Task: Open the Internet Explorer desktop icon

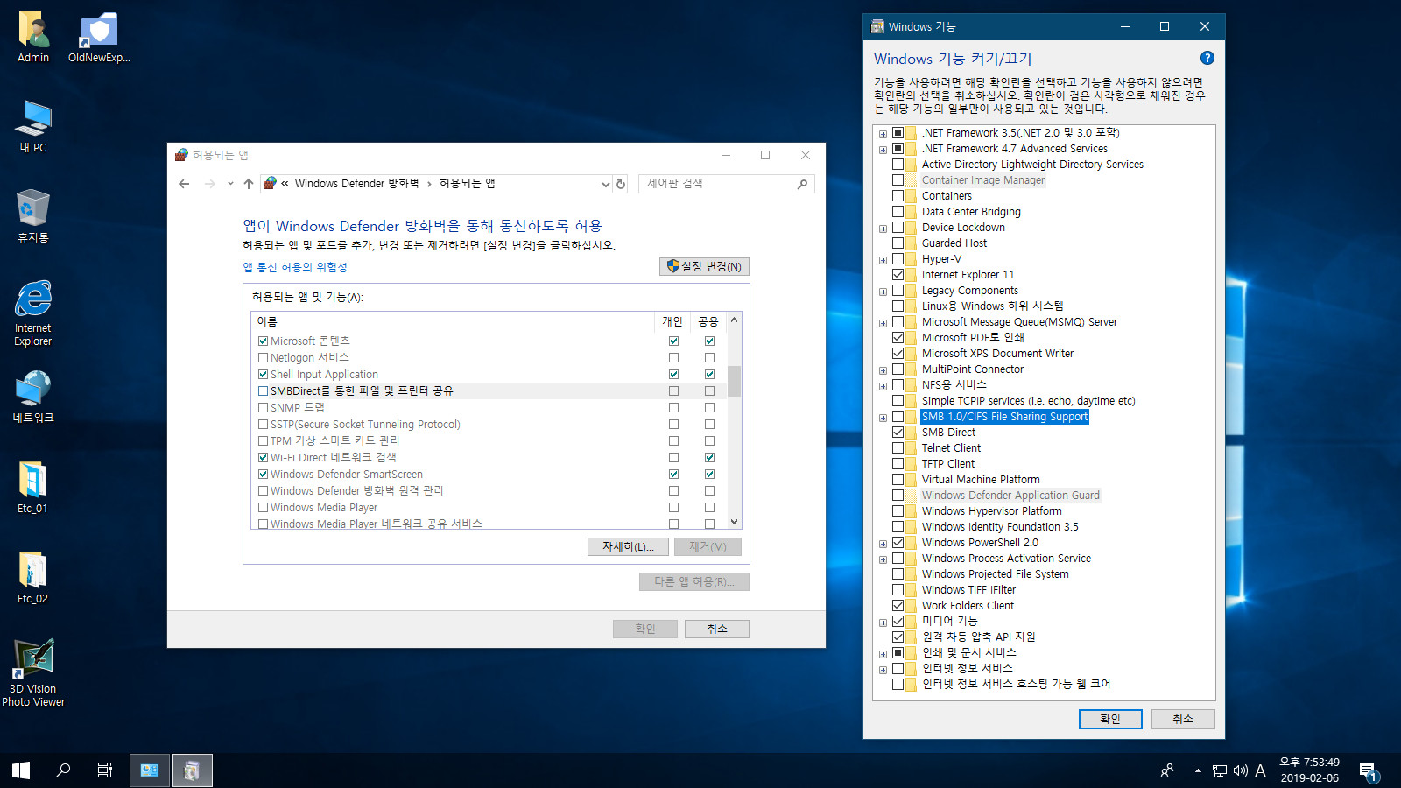Action: click(x=33, y=313)
